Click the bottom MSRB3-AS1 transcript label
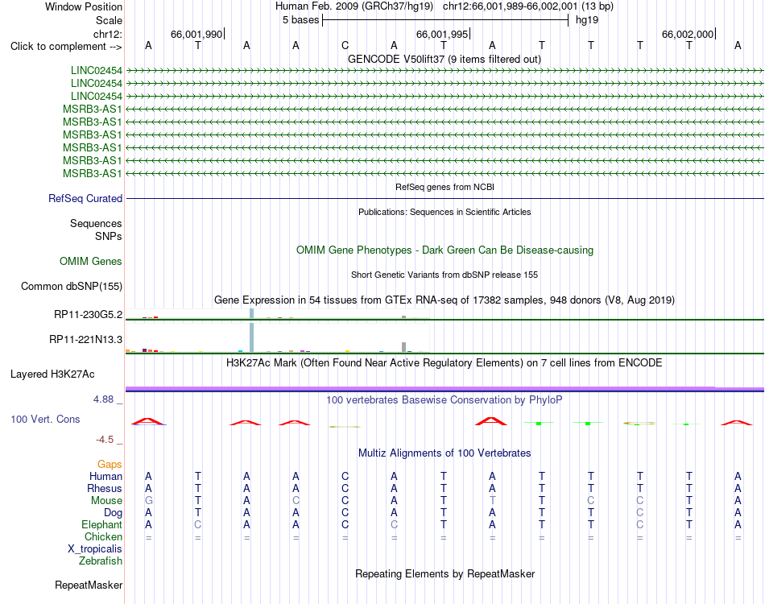765x604 pixels. (93, 174)
